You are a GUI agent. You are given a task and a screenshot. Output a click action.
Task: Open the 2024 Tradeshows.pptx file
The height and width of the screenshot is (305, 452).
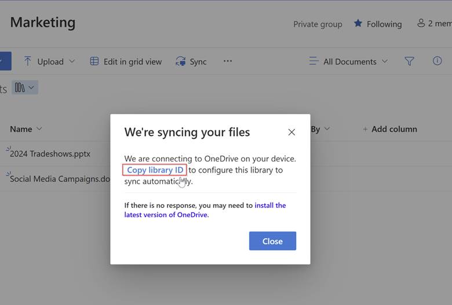(x=50, y=154)
